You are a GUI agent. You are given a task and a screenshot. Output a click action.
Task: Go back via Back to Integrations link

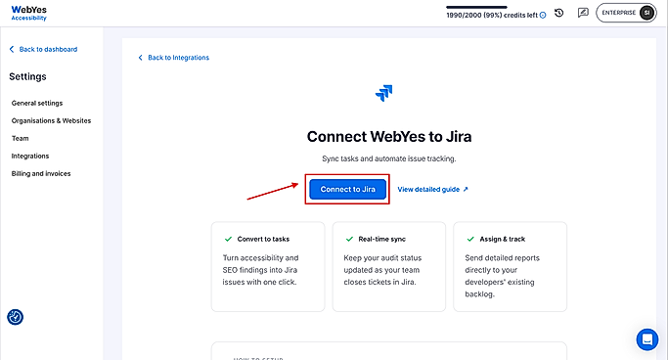[178, 58]
